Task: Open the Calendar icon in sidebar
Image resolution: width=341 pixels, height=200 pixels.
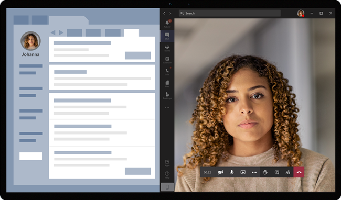Action: point(167,60)
